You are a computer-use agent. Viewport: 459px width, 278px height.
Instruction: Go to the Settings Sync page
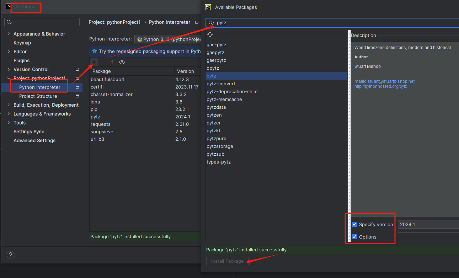pyautogui.click(x=29, y=132)
